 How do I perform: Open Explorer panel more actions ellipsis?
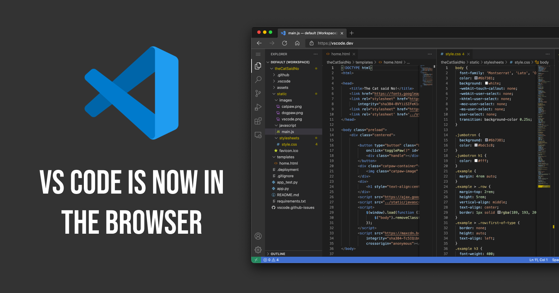315,54
